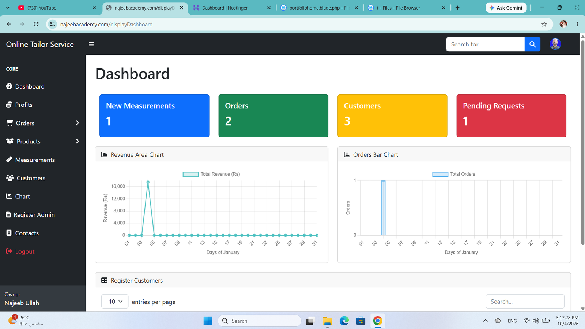Click the Profits coins icon

[9, 104]
